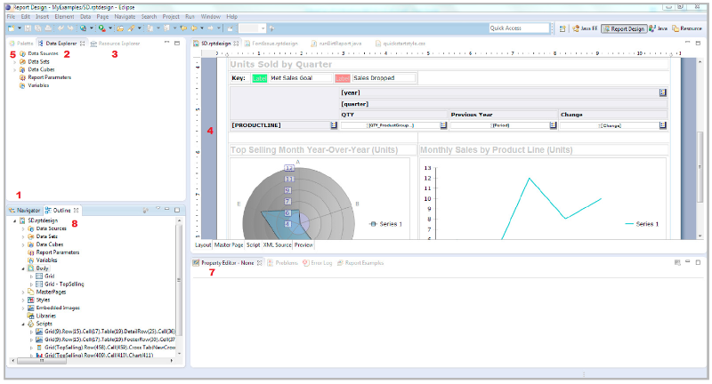Switch to Master Page editor tab
The height and width of the screenshot is (384, 712).
[x=229, y=244]
